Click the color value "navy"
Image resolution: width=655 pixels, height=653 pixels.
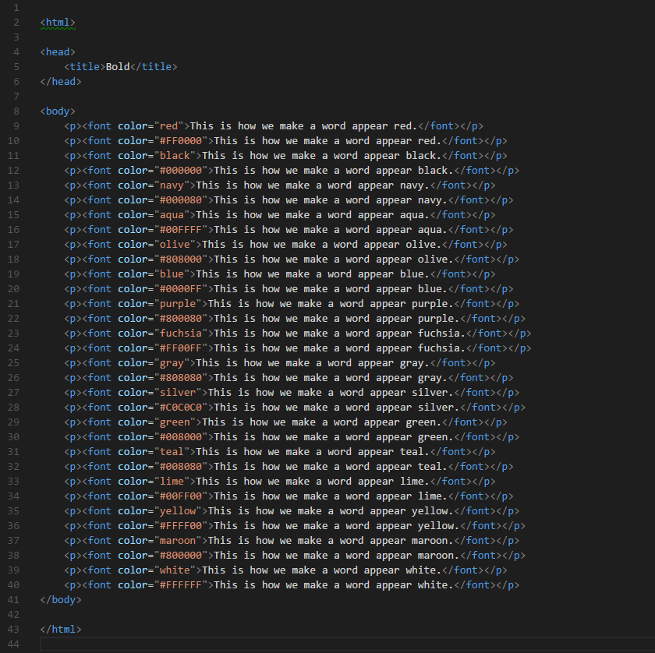[172, 185]
